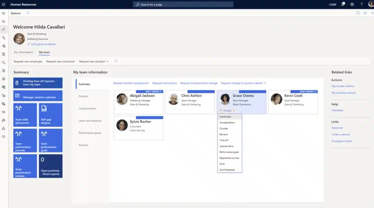The height and width of the screenshot is (208, 374).
Task: Choose Compensation from Details menu
Action: (x=229, y=122)
